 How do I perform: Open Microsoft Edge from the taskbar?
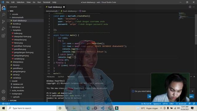88,108
